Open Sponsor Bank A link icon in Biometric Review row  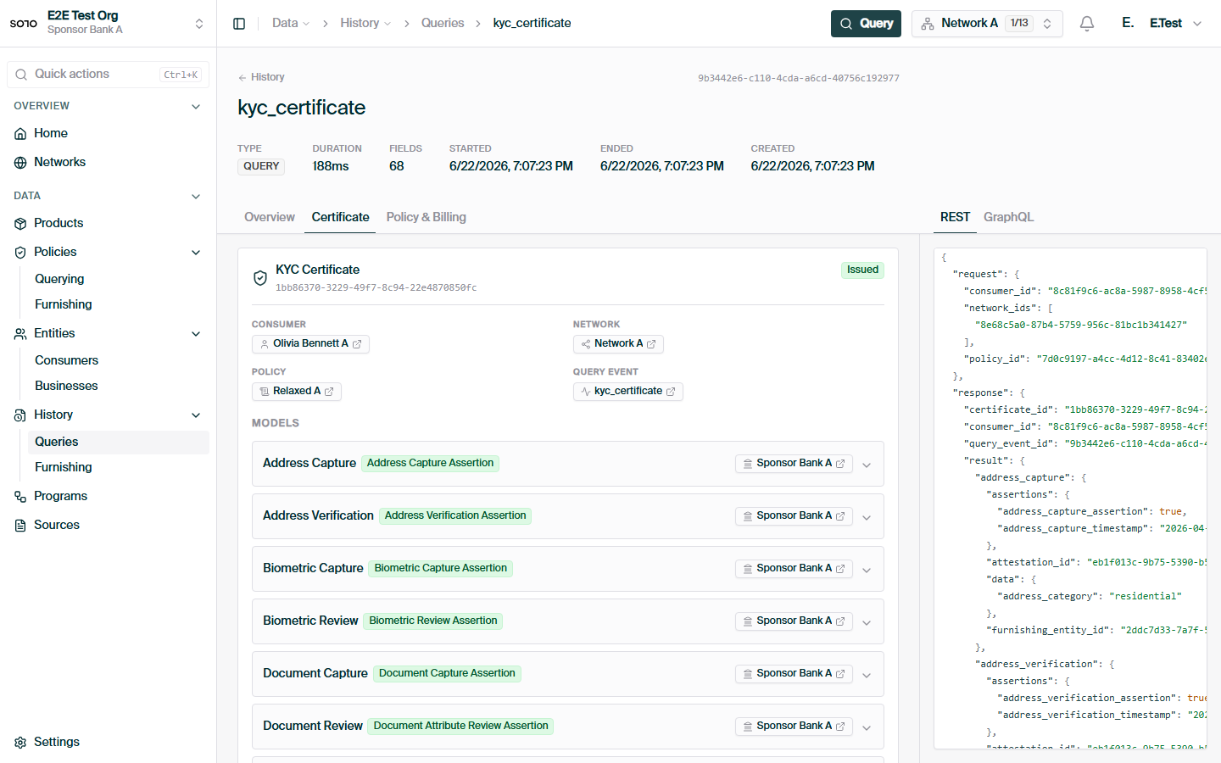tap(840, 621)
